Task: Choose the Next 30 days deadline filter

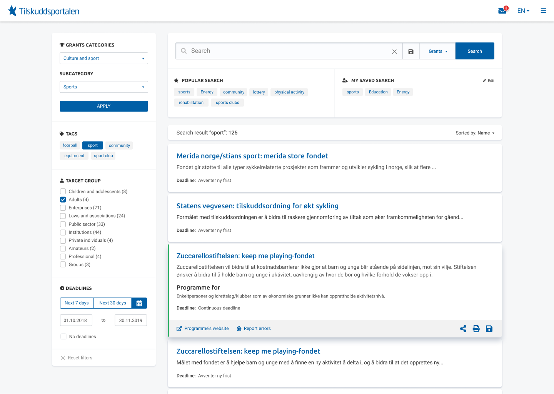Action: coord(113,303)
